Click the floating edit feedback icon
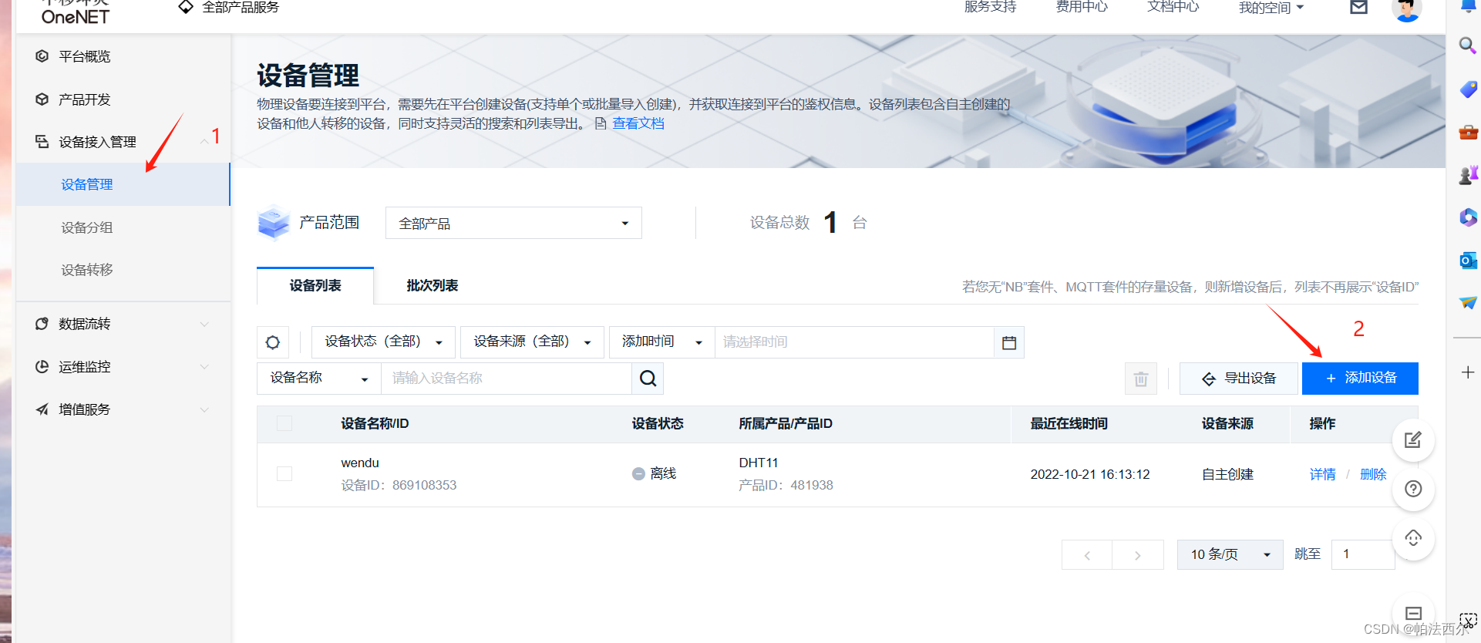 point(1413,440)
